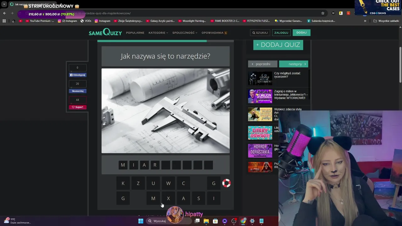Open the 'Horror dorastania' quiz thumbnail
Viewport: 402px width, 226px height.
[x=260, y=151]
